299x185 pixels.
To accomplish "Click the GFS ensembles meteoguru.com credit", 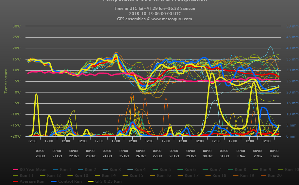I will (155, 19).
